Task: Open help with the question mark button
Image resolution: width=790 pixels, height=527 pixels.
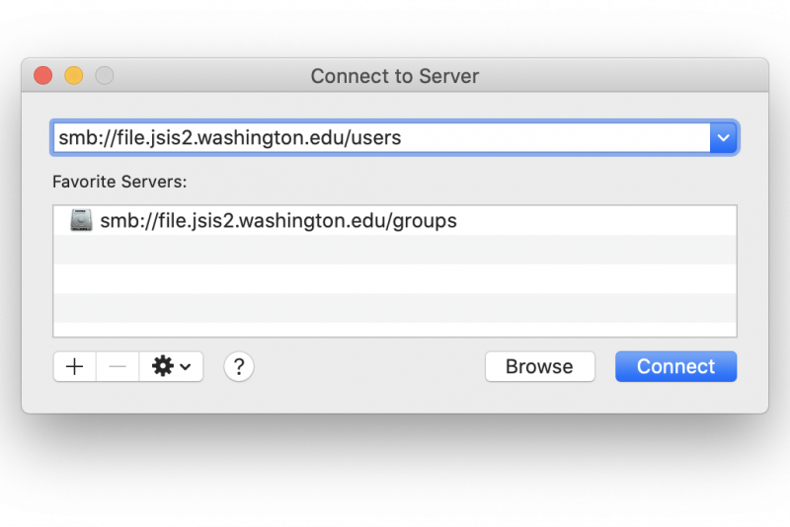Action: [x=239, y=366]
